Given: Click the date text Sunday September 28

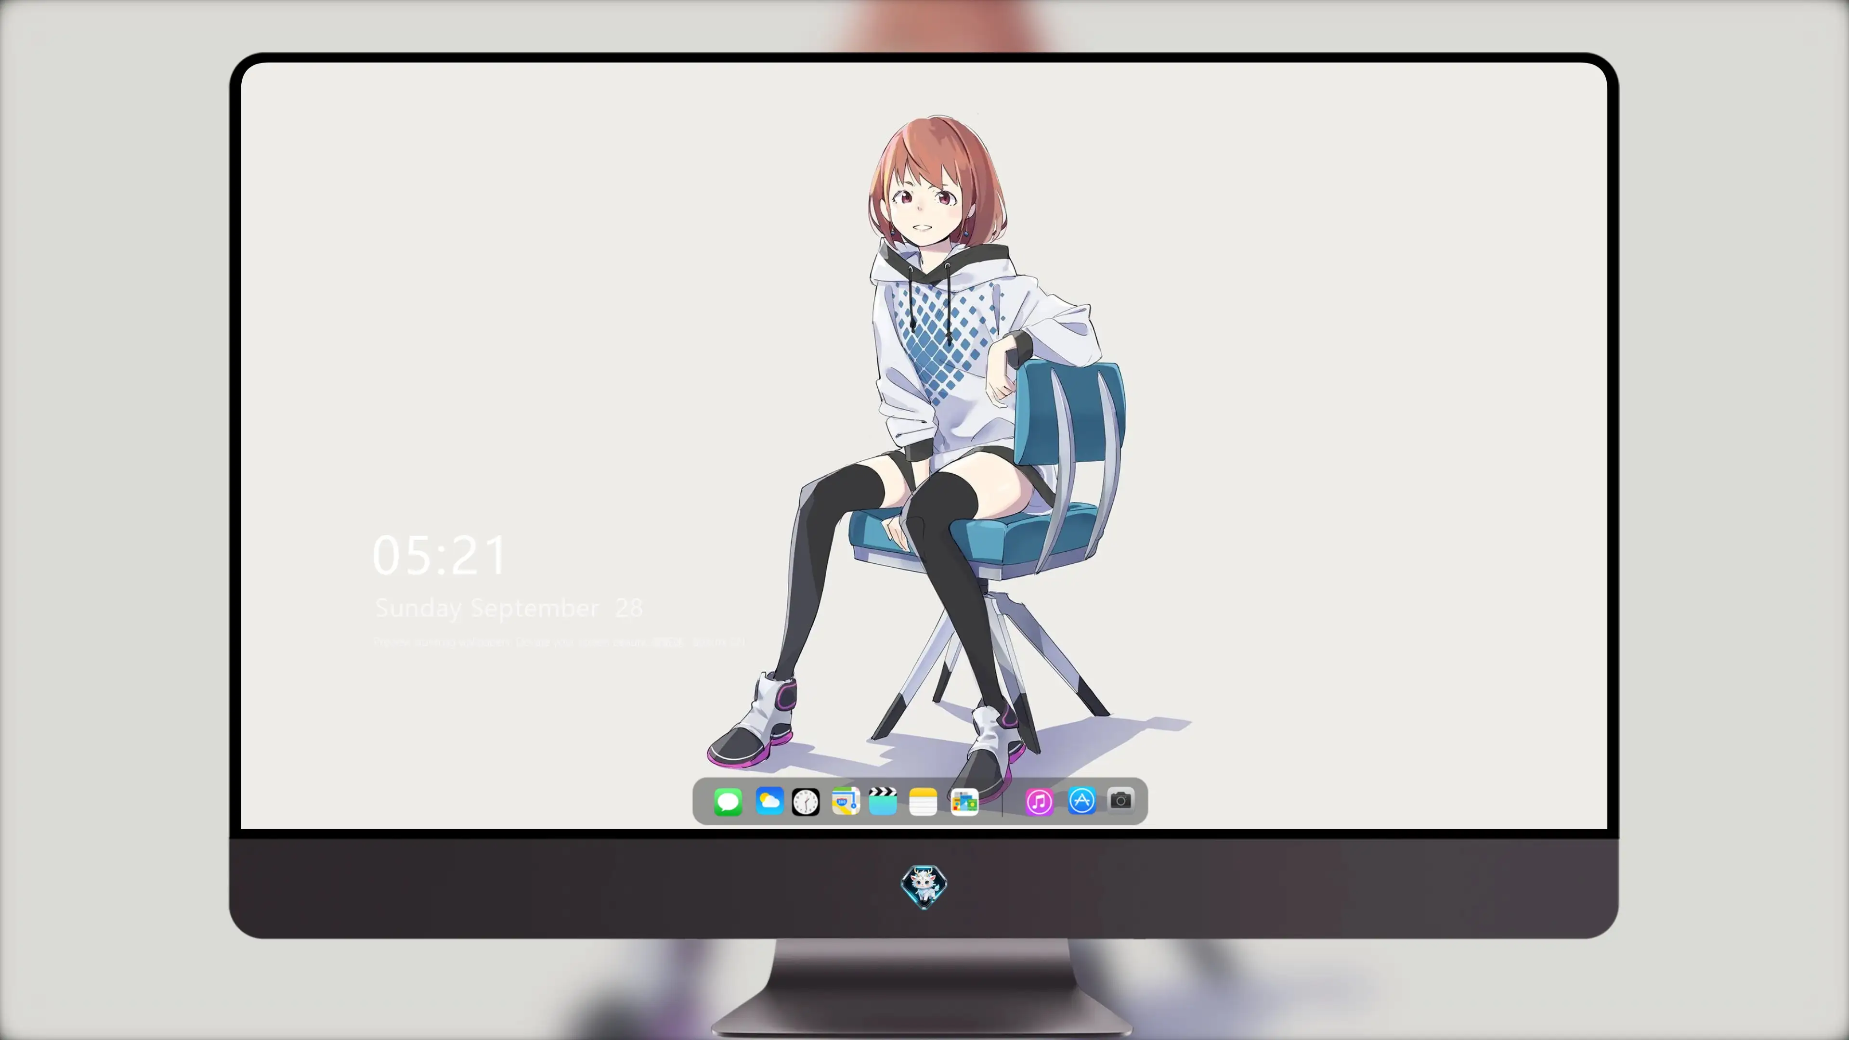Looking at the screenshot, I should [508, 609].
